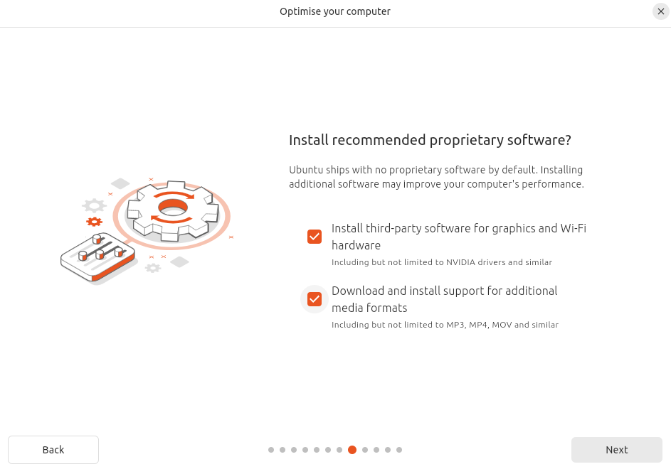Viewport: 671px width, 474px height.
Task: Click the last page indicator dot
Action: coord(399,450)
